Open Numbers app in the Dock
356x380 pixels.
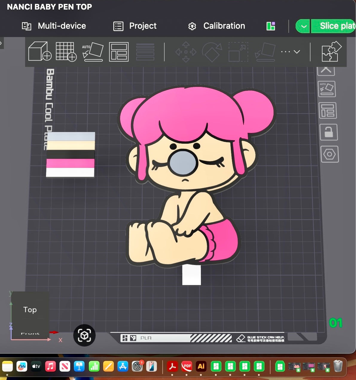coord(94,367)
